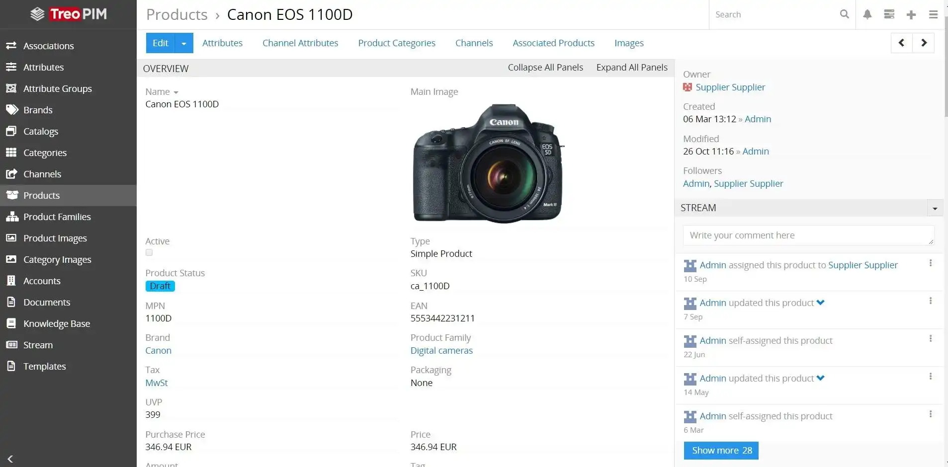Open the Product Categories tab
Viewport: 948px width, 467px height.
[x=397, y=43]
